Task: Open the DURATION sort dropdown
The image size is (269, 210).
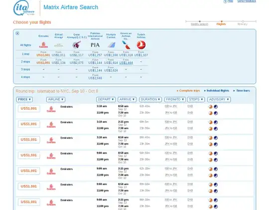Action: [150, 99]
